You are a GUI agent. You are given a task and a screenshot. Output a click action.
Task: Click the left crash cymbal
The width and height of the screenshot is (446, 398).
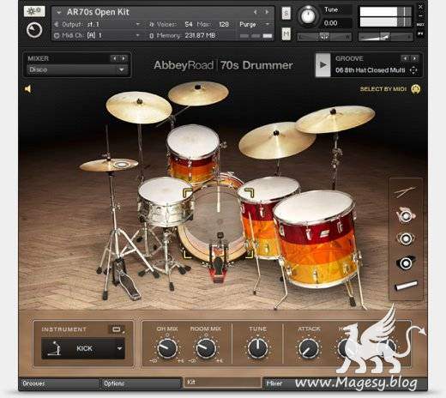[x=139, y=107]
